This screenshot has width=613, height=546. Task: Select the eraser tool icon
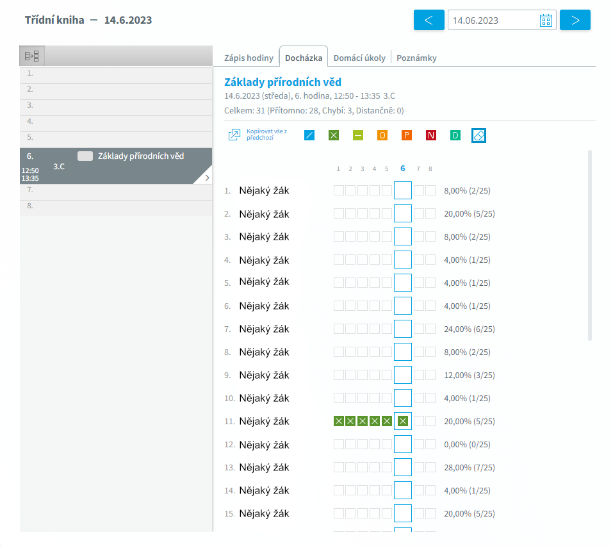(478, 135)
